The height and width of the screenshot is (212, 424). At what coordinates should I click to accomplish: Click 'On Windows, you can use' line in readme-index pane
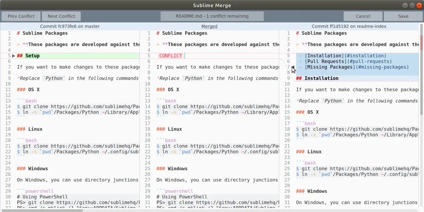coord(357,203)
